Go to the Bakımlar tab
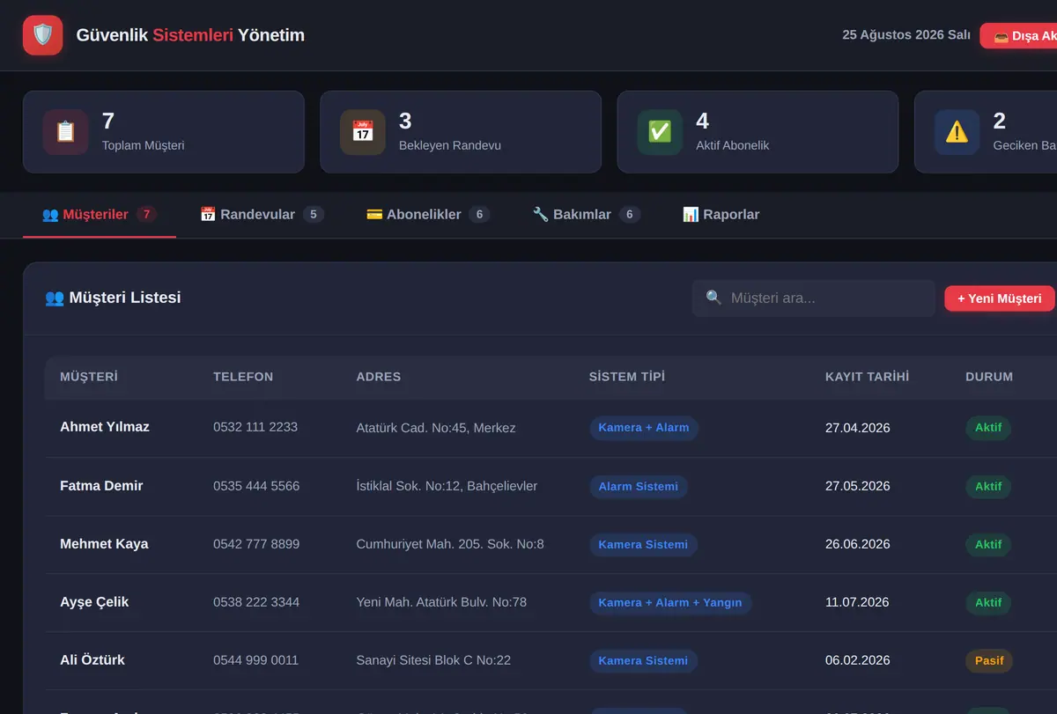 pos(586,214)
